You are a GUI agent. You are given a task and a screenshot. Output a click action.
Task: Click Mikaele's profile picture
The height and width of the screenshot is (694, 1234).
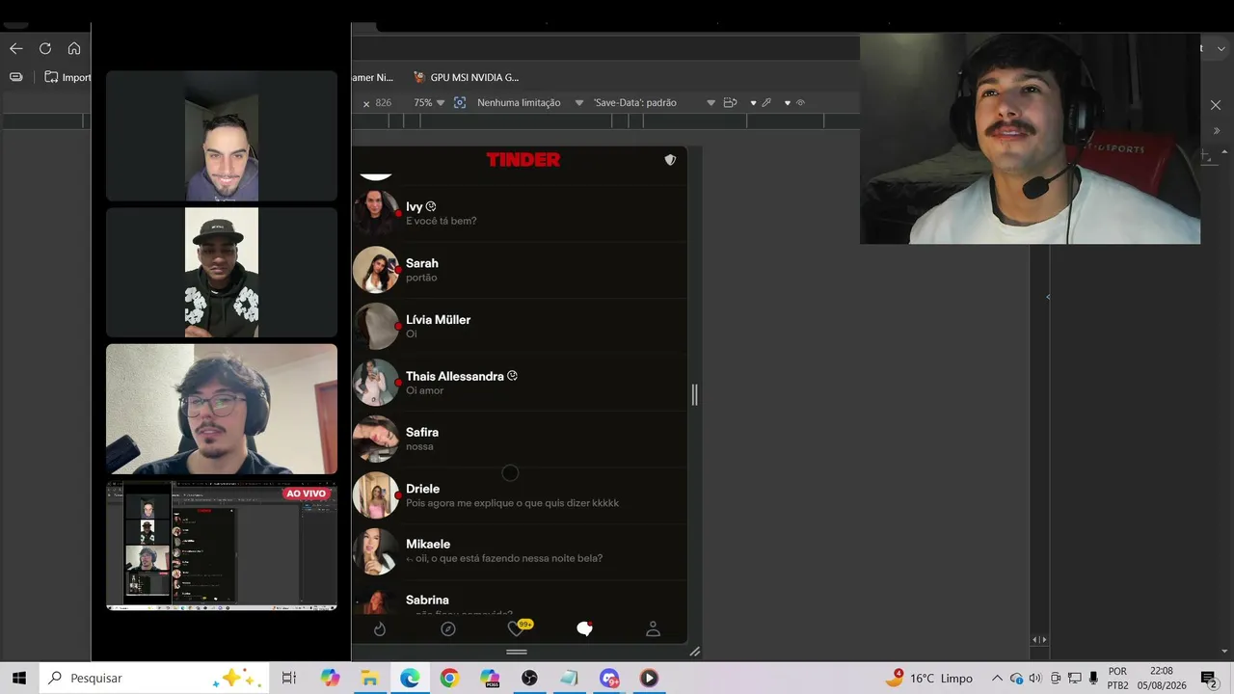[x=376, y=551]
